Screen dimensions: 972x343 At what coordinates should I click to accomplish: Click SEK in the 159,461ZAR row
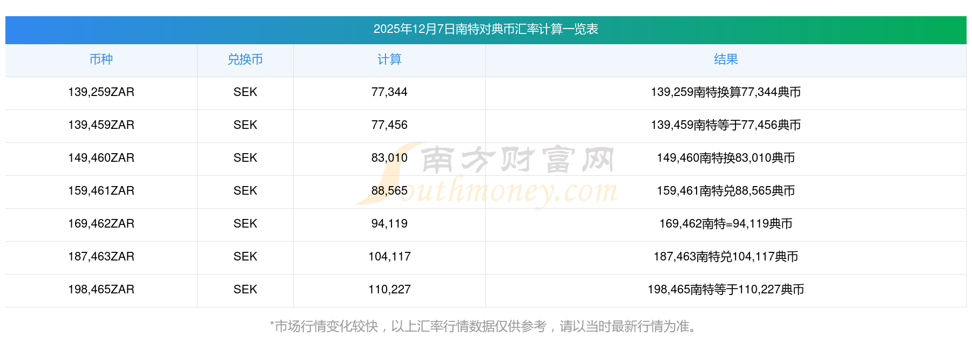pyautogui.click(x=245, y=191)
